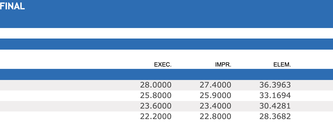
Task: Highlight the 22.2000 execution cell
Action: 156,116
